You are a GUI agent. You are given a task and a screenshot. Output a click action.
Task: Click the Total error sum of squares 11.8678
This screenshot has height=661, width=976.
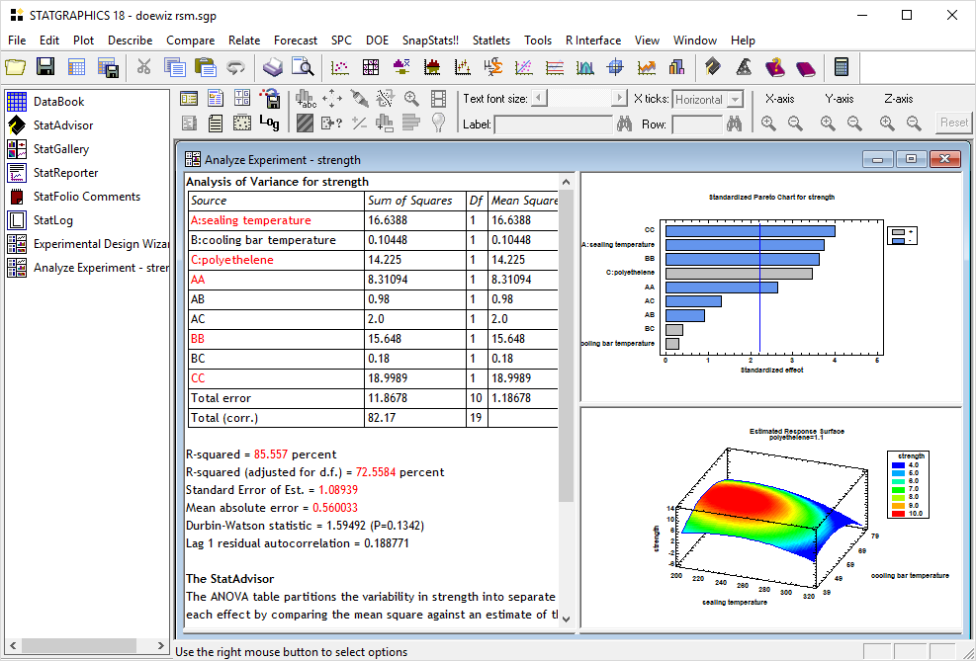pos(388,398)
